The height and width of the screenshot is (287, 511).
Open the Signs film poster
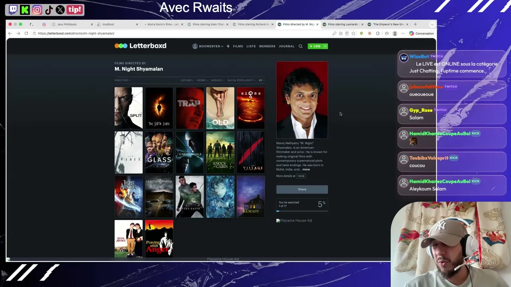(251, 108)
